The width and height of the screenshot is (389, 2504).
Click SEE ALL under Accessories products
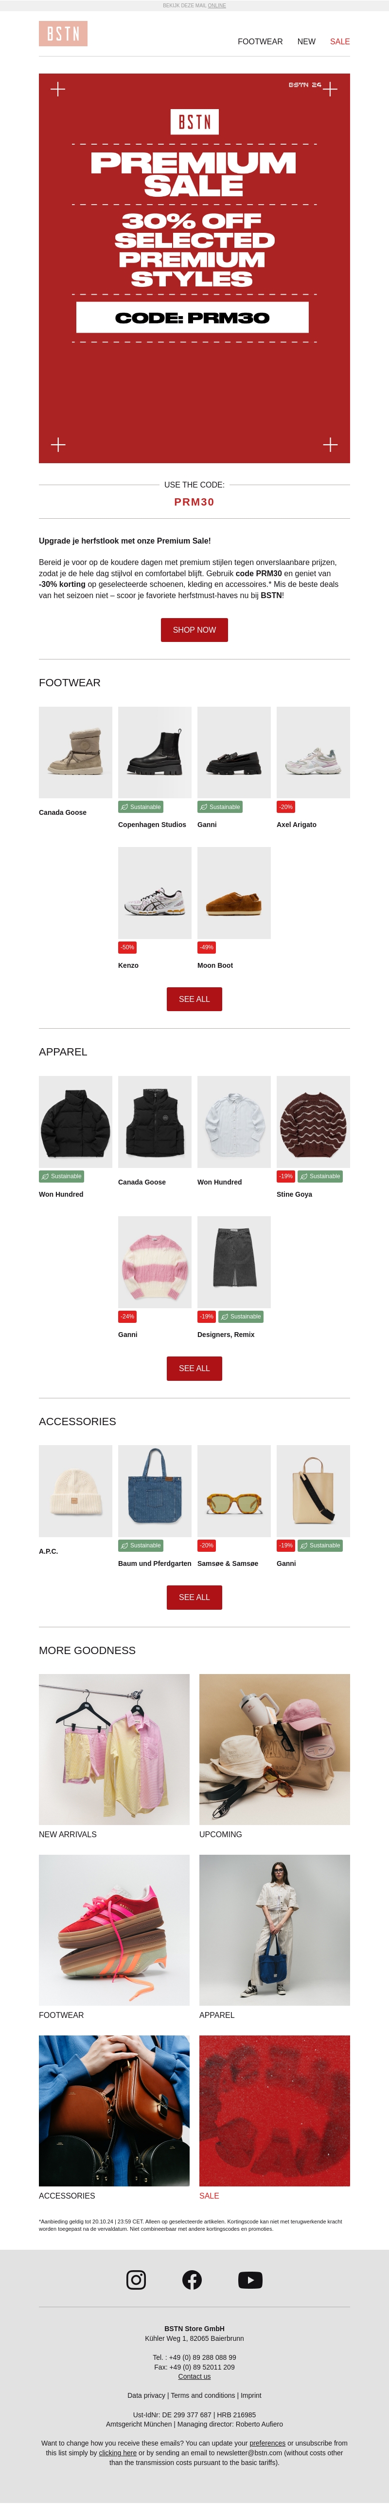pos(194,1597)
